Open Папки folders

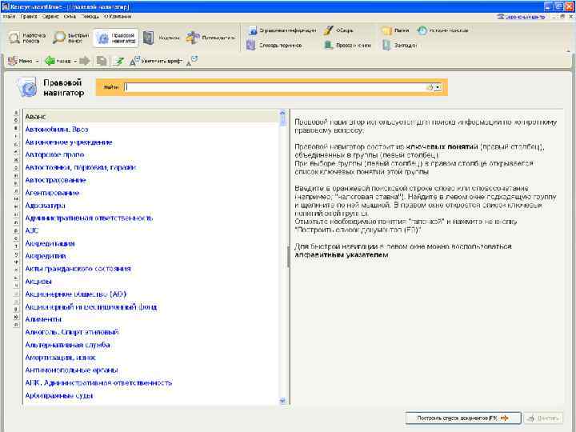click(x=396, y=30)
